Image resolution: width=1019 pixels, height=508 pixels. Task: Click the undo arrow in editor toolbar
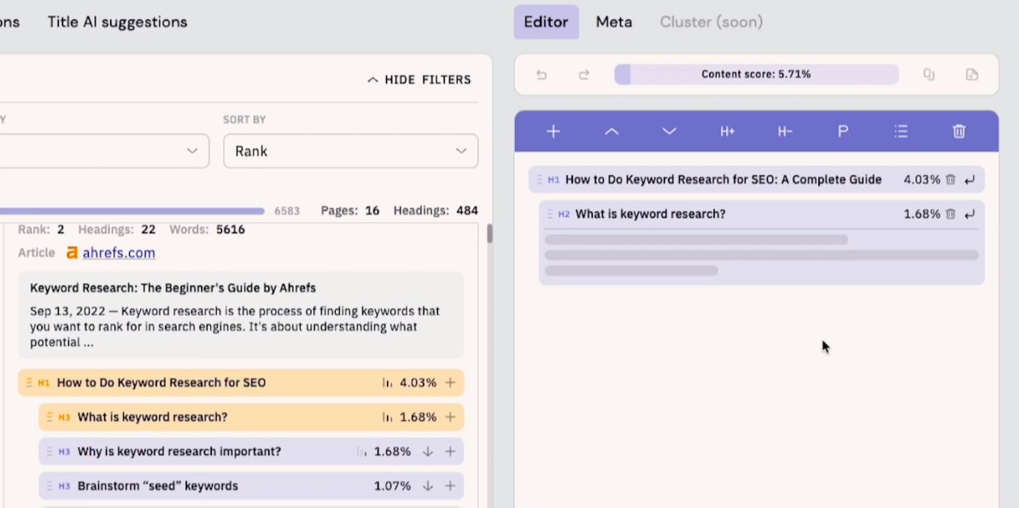coord(542,75)
